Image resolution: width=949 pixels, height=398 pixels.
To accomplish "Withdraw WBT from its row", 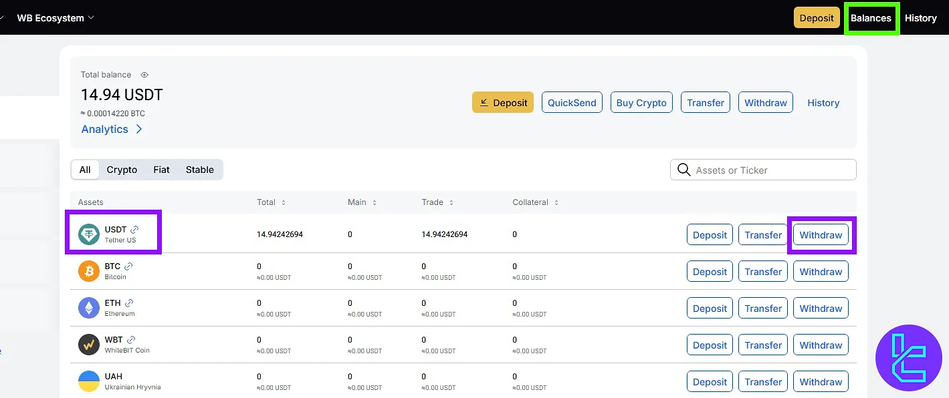I will (x=821, y=345).
